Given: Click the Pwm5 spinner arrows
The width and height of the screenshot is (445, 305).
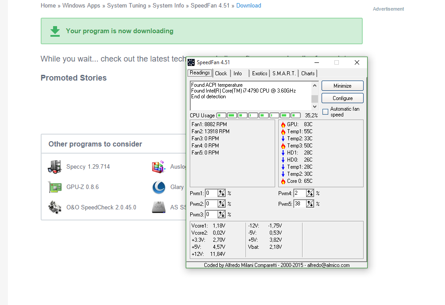Looking at the screenshot, I should pyautogui.click(x=310, y=204).
